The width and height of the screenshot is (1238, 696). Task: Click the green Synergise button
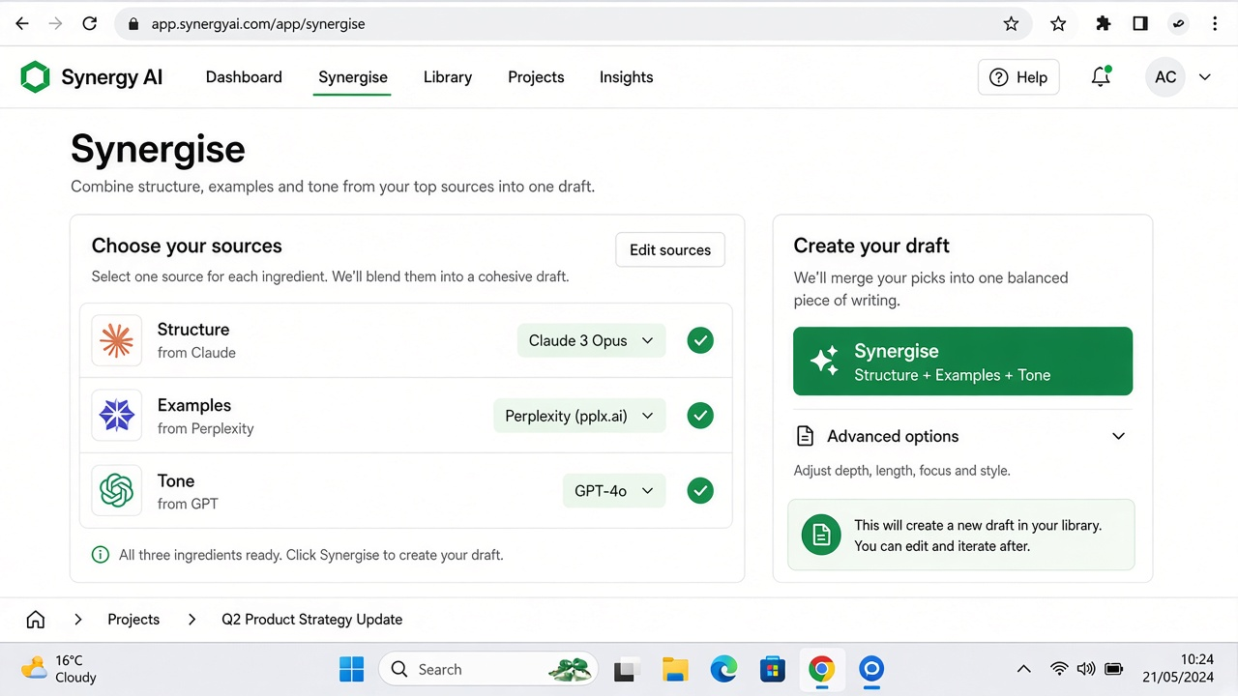coord(962,362)
